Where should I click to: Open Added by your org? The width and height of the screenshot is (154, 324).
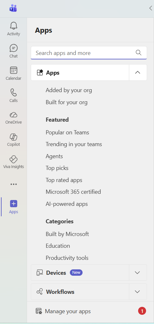[x=69, y=90]
